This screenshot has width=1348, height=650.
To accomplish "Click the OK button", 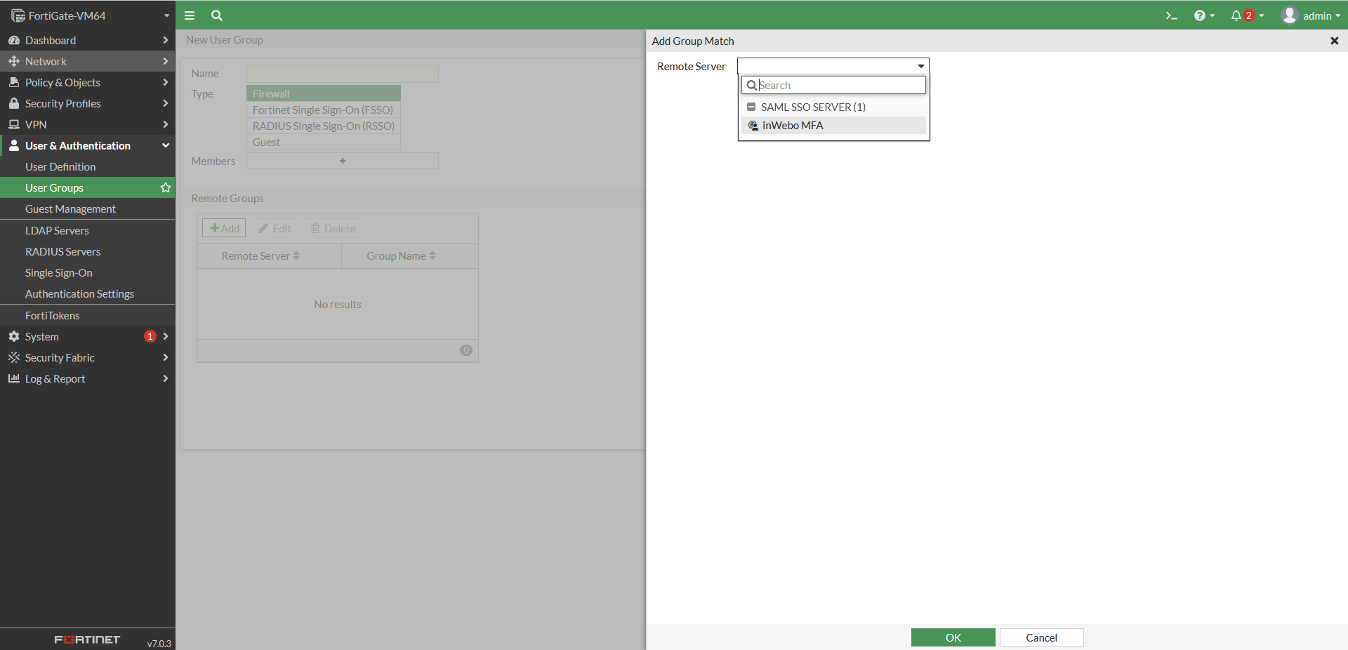I will coord(953,637).
